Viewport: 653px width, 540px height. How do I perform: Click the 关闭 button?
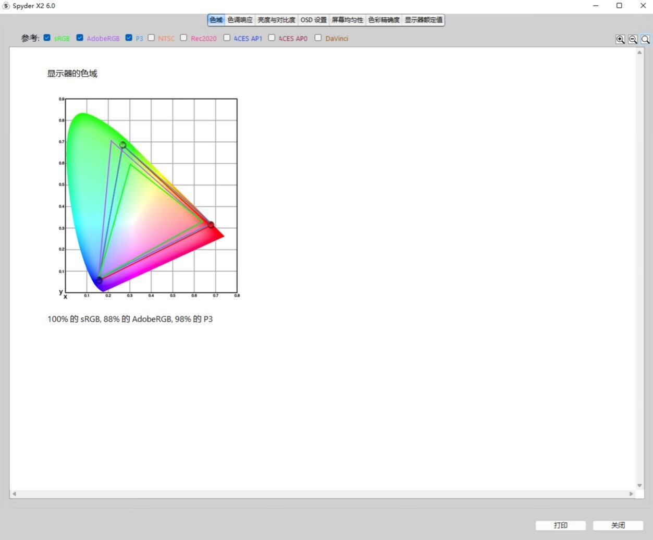pyautogui.click(x=618, y=525)
